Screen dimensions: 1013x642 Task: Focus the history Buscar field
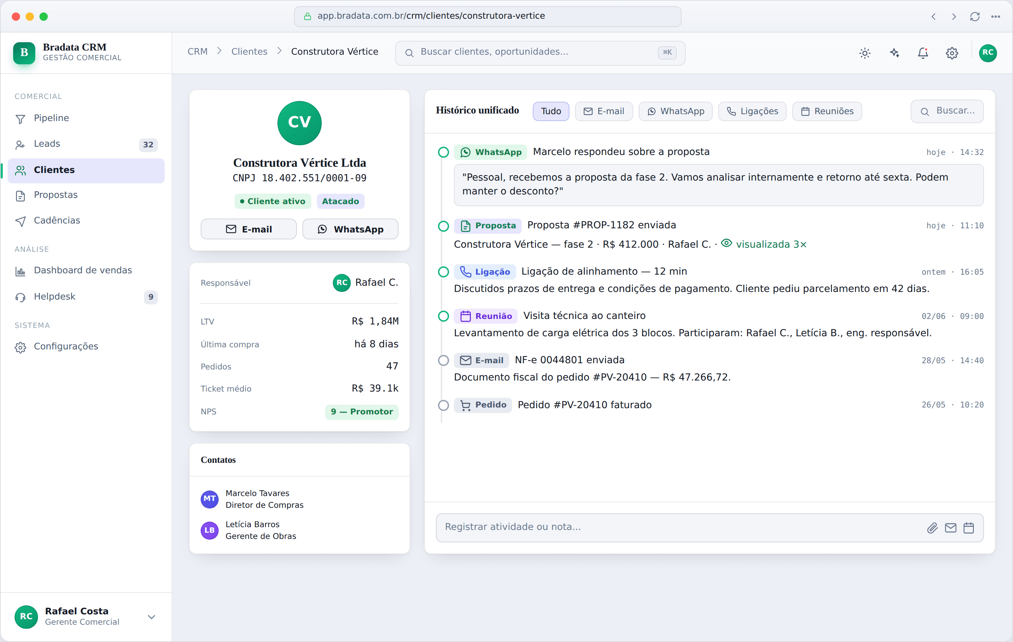(947, 111)
